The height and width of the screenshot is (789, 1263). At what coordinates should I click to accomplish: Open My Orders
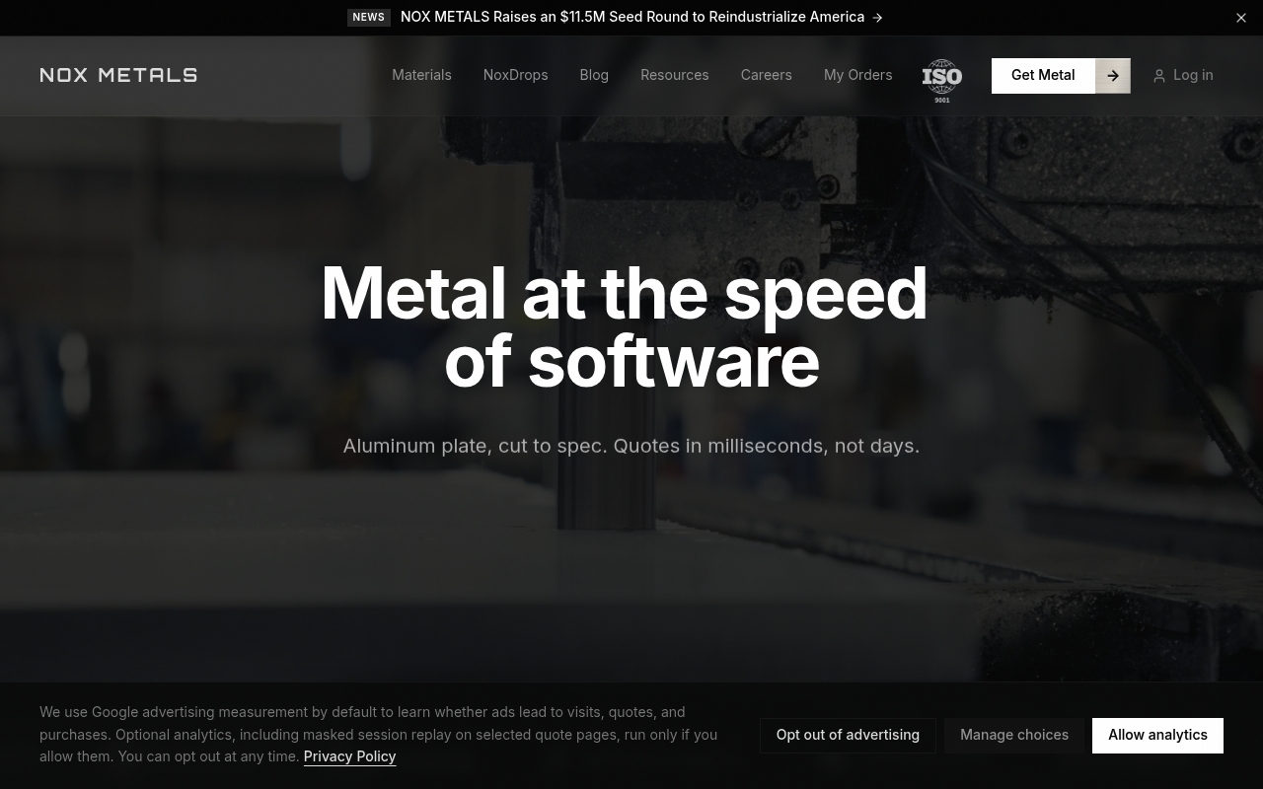pyautogui.click(x=857, y=75)
